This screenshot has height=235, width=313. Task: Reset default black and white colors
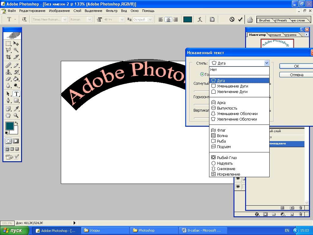[x=7, y=133]
